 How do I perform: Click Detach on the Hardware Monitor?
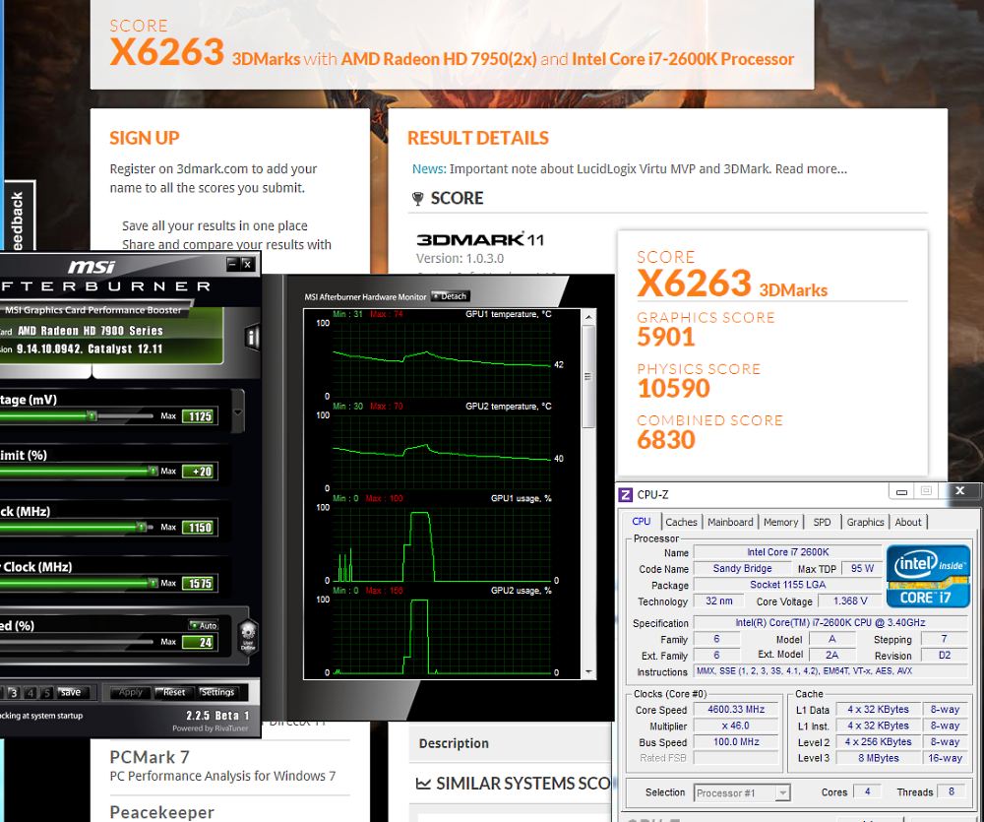tap(451, 296)
